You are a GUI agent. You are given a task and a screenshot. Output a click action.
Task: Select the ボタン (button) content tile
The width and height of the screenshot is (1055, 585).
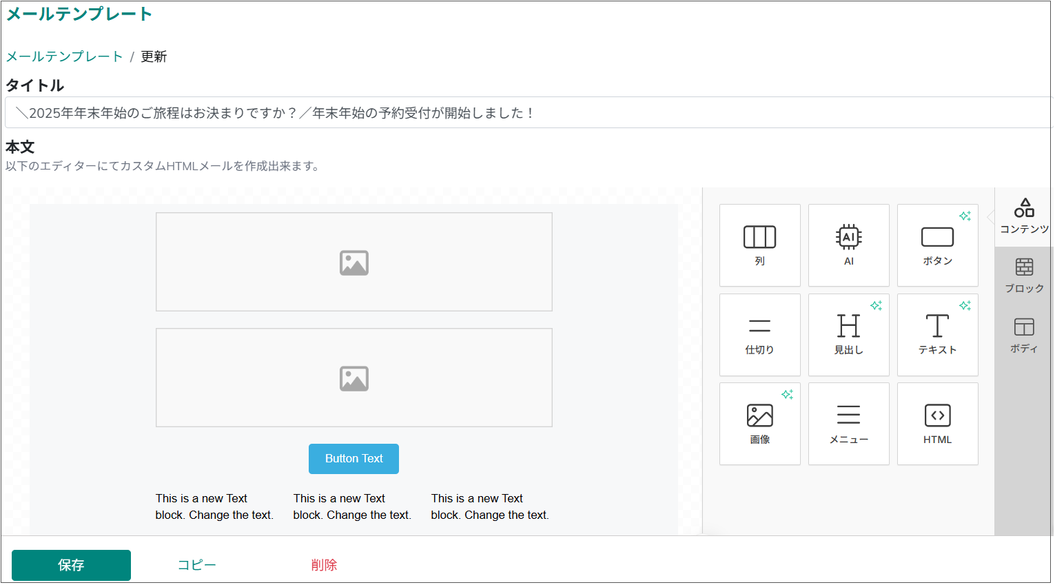(937, 245)
